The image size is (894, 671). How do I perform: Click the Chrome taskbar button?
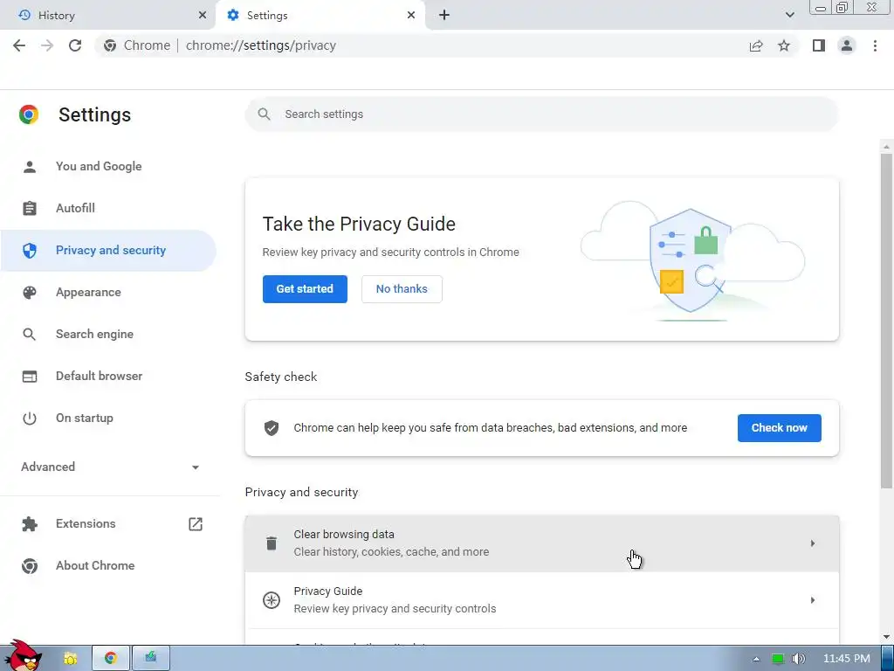[111, 659]
